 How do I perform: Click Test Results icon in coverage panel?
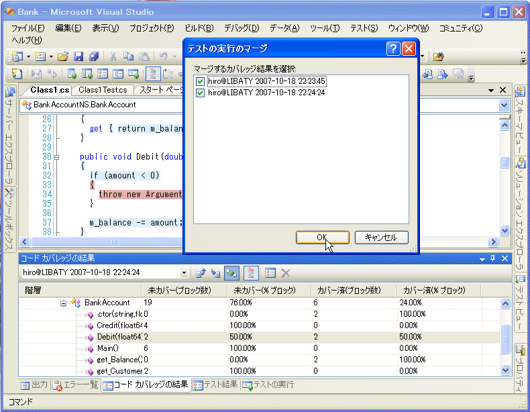pyautogui.click(x=270, y=272)
